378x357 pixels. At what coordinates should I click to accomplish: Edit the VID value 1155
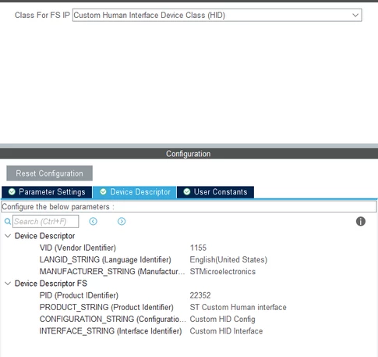pyautogui.click(x=198, y=248)
